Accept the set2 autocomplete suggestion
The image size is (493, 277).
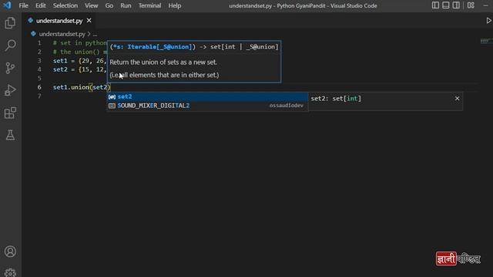(x=207, y=97)
